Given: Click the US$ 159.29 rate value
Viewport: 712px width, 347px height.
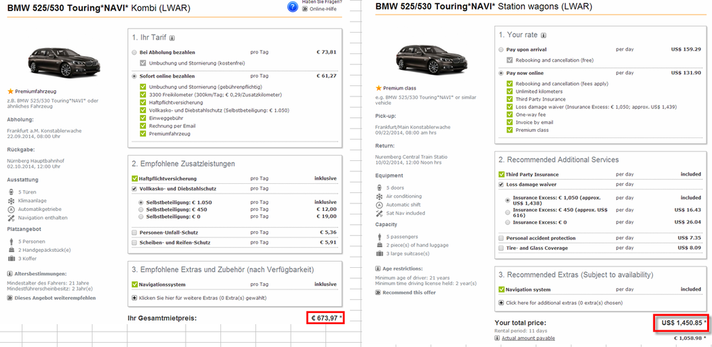Looking at the screenshot, I should [688, 49].
